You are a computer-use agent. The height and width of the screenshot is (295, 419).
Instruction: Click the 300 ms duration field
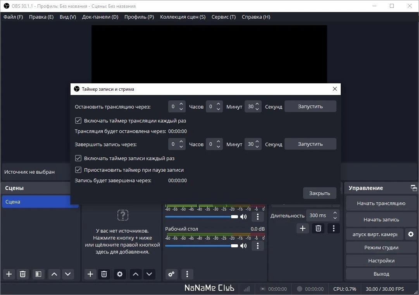tap(322, 216)
